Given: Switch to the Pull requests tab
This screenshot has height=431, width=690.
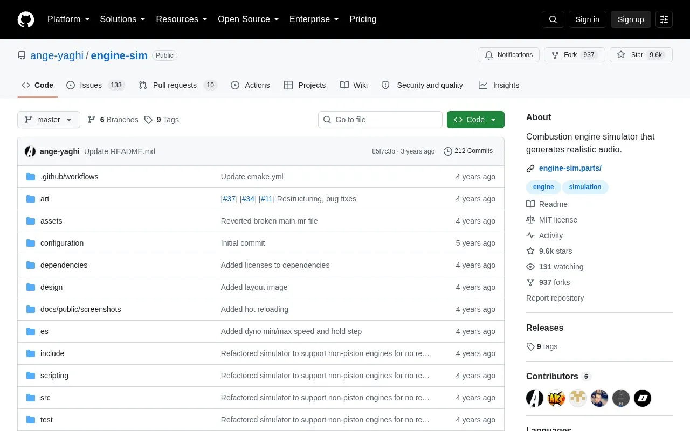Looking at the screenshot, I should point(178,85).
